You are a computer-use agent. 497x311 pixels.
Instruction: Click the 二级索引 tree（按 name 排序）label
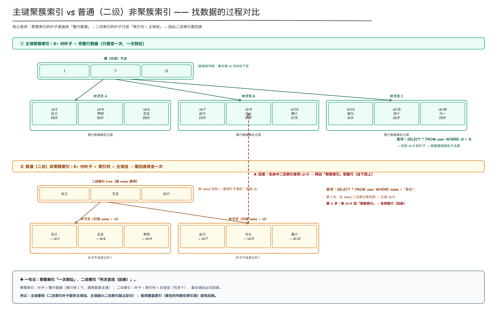(x=114, y=181)
